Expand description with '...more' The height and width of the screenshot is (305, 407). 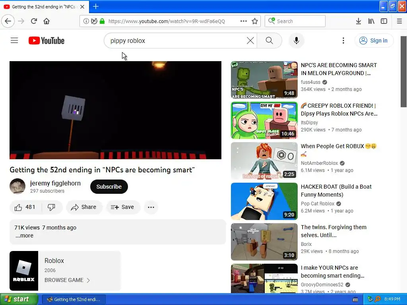point(24,236)
